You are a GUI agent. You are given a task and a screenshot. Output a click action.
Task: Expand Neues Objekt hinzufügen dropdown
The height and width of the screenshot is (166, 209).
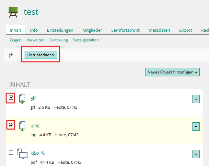[172, 72]
